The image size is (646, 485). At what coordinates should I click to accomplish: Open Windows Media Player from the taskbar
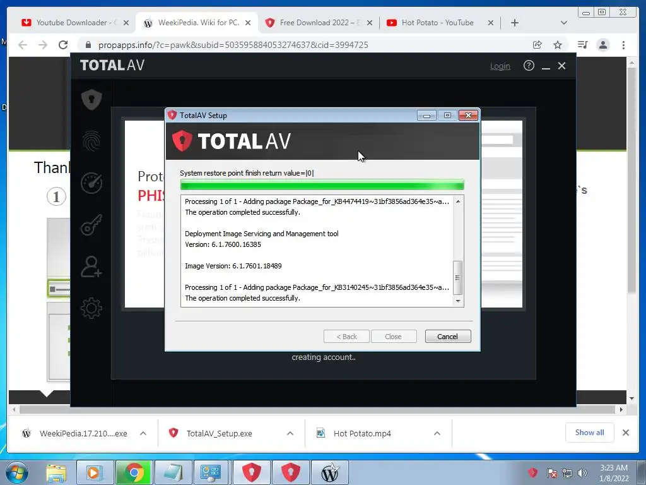pyautogui.click(x=95, y=472)
